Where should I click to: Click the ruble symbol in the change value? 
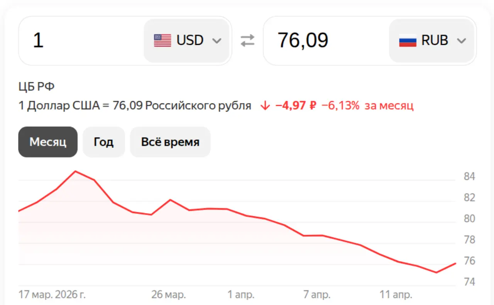click(312, 105)
